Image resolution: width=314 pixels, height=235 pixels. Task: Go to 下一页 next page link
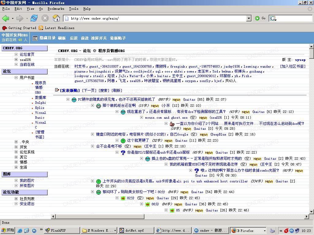click(x=89, y=91)
